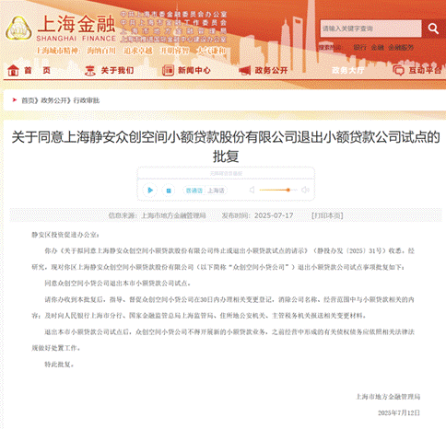This screenshot has width=446, height=429.
Task: Click the source 上海市地方金融管理局 in info bar
Action: 173,215
